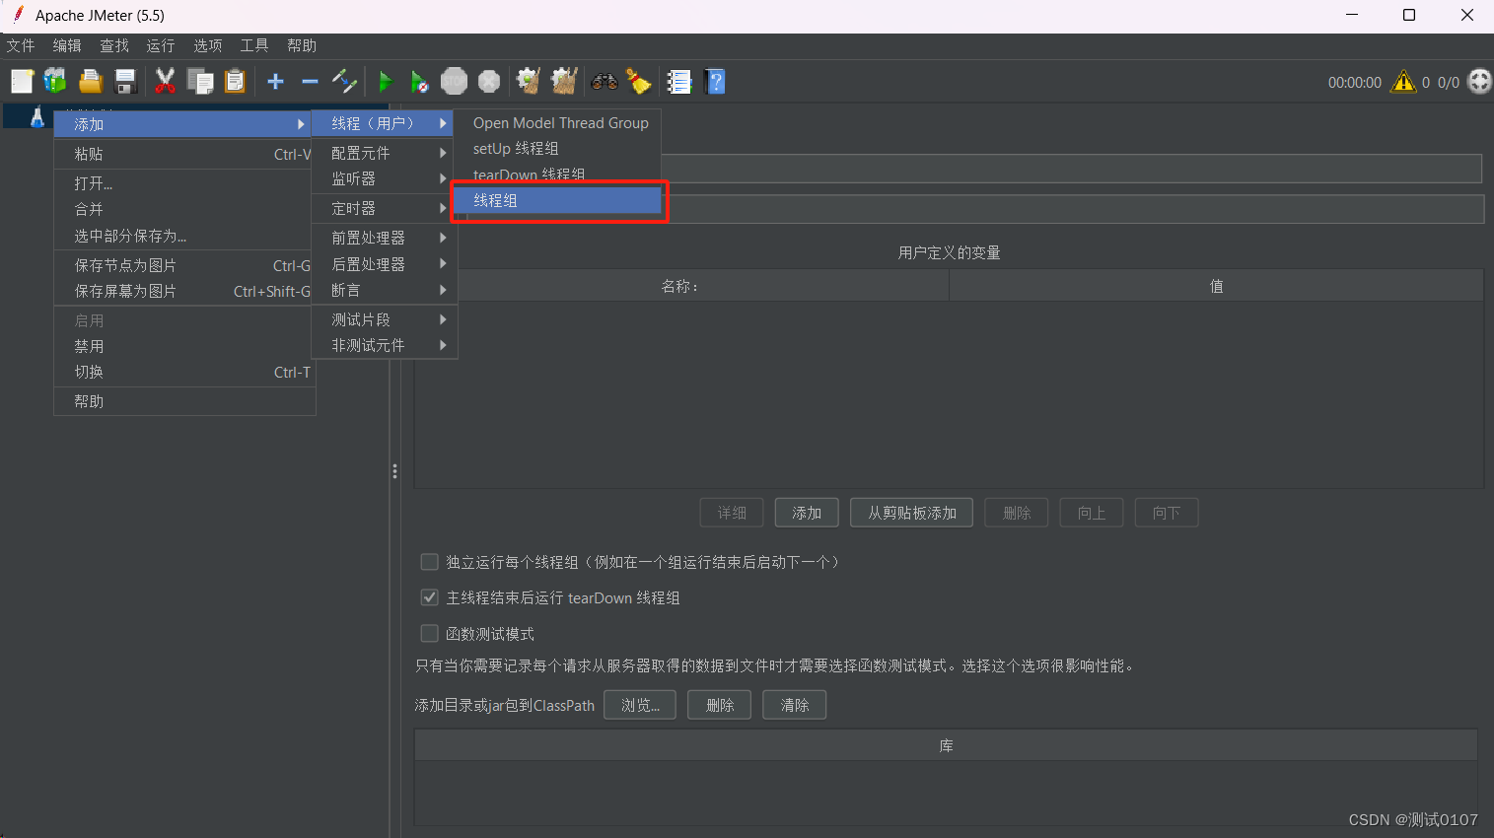
Task: Select 选中部分保存为... entry
Action: pos(183,236)
